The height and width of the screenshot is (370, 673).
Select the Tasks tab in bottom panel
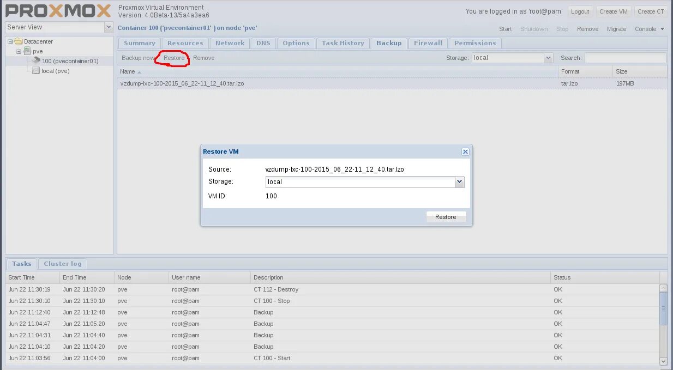[x=22, y=264]
